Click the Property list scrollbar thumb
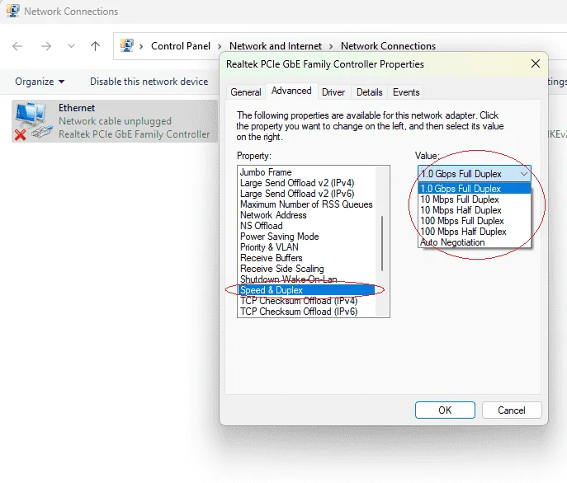 tap(382, 243)
